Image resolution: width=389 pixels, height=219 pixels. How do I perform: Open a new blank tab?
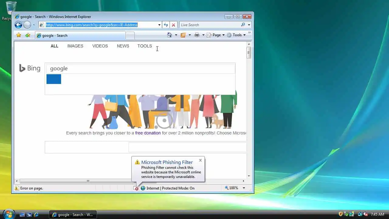click(130, 36)
